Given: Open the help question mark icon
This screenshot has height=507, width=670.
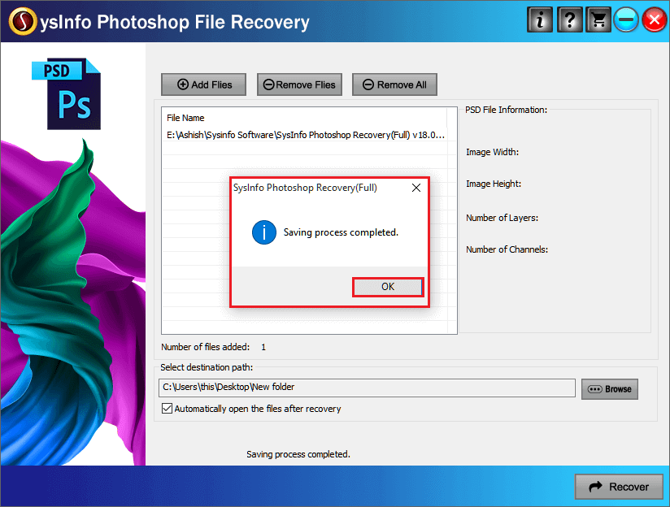Looking at the screenshot, I should pos(569,19).
